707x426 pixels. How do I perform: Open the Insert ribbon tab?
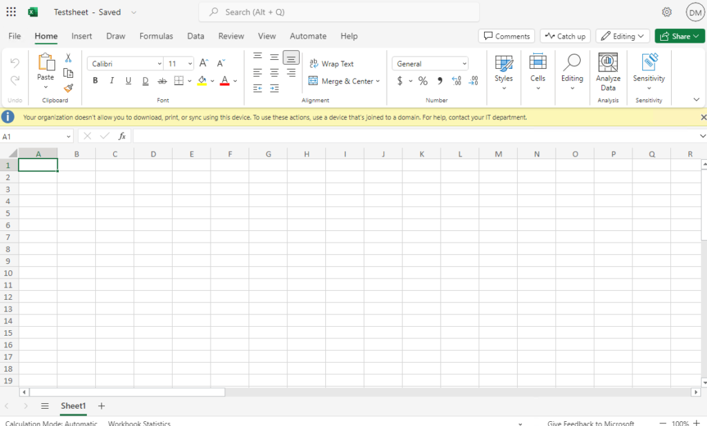pos(81,36)
